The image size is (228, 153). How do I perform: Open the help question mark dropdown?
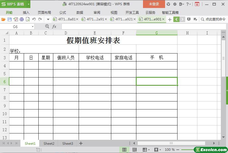point(189,4)
